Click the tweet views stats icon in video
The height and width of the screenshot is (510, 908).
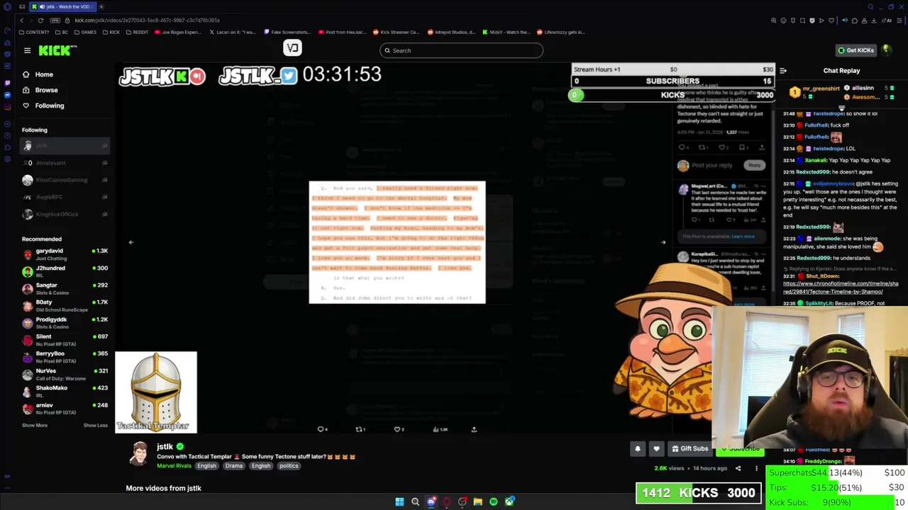point(440,429)
